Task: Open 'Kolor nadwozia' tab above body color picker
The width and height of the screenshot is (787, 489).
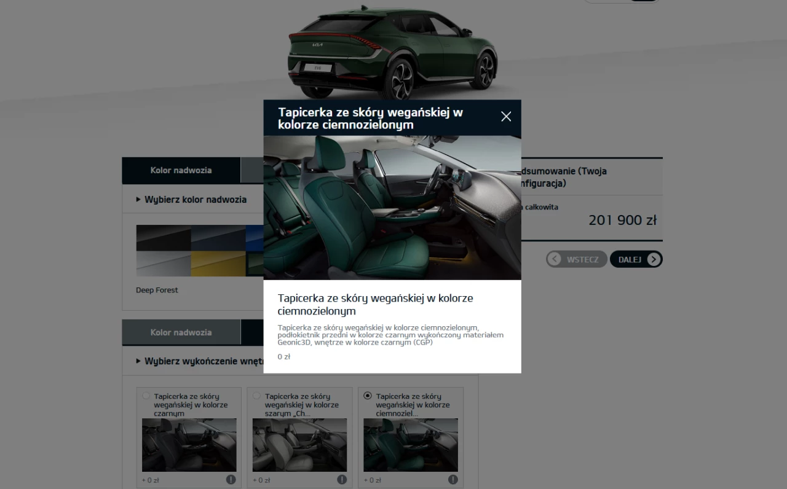Action: 181,170
